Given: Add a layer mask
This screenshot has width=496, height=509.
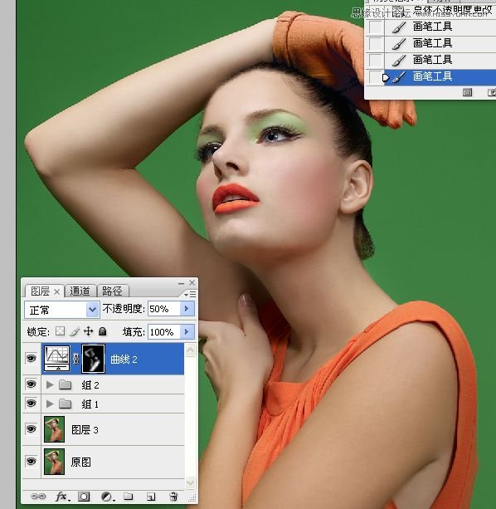Looking at the screenshot, I should pos(84,497).
